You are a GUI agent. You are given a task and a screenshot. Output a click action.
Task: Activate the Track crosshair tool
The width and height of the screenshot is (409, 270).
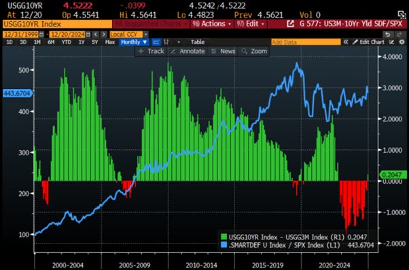pyautogui.click(x=152, y=51)
